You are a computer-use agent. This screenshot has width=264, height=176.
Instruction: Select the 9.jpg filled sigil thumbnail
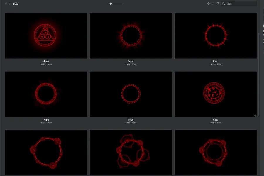tap(216, 94)
